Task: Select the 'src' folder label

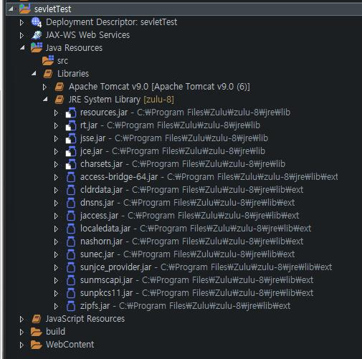Action: tap(62, 61)
